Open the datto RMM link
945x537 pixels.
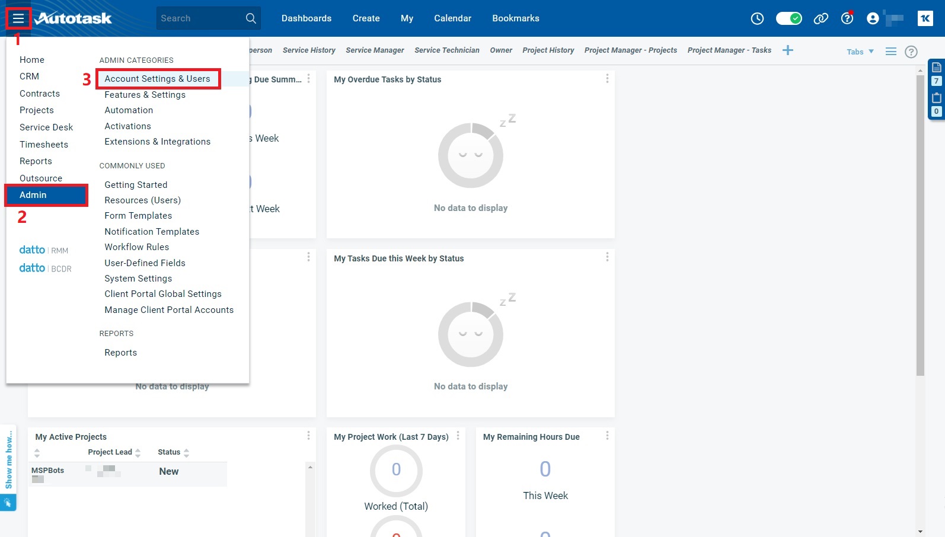click(x=44, y=250)
